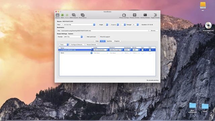The width and height of the screenshot is (215, 121).
Task: Open Picture Settings from the toolbar
Action: [124, 15]
